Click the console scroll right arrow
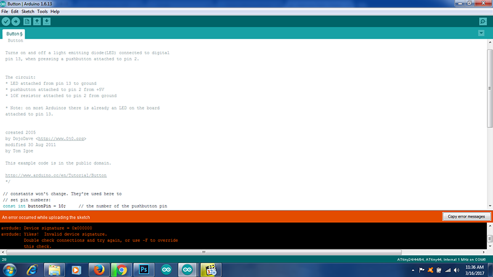Screen dimensions: 493x277 [x=484, y=252]
